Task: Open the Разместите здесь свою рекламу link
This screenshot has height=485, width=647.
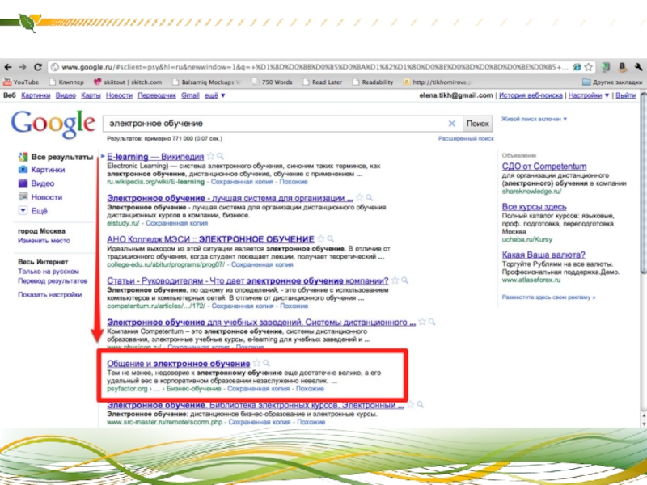Action: click(x=549, y=297)
